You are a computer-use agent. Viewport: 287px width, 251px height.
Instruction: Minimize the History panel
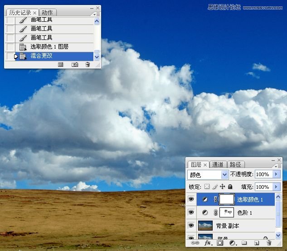click(92, 8)
